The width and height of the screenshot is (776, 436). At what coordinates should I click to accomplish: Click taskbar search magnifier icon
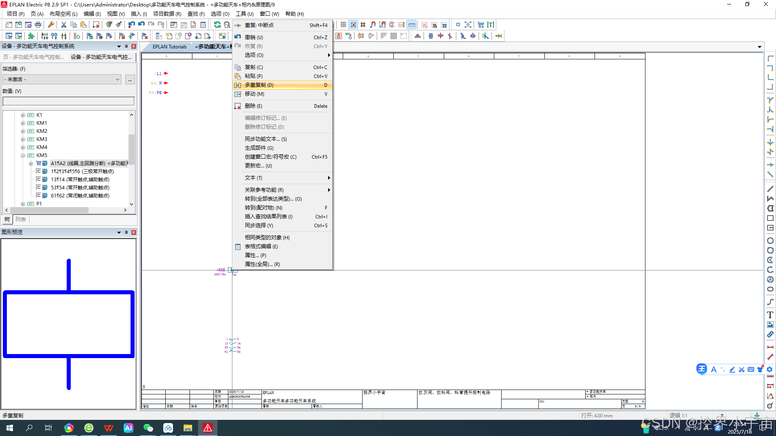29,428
